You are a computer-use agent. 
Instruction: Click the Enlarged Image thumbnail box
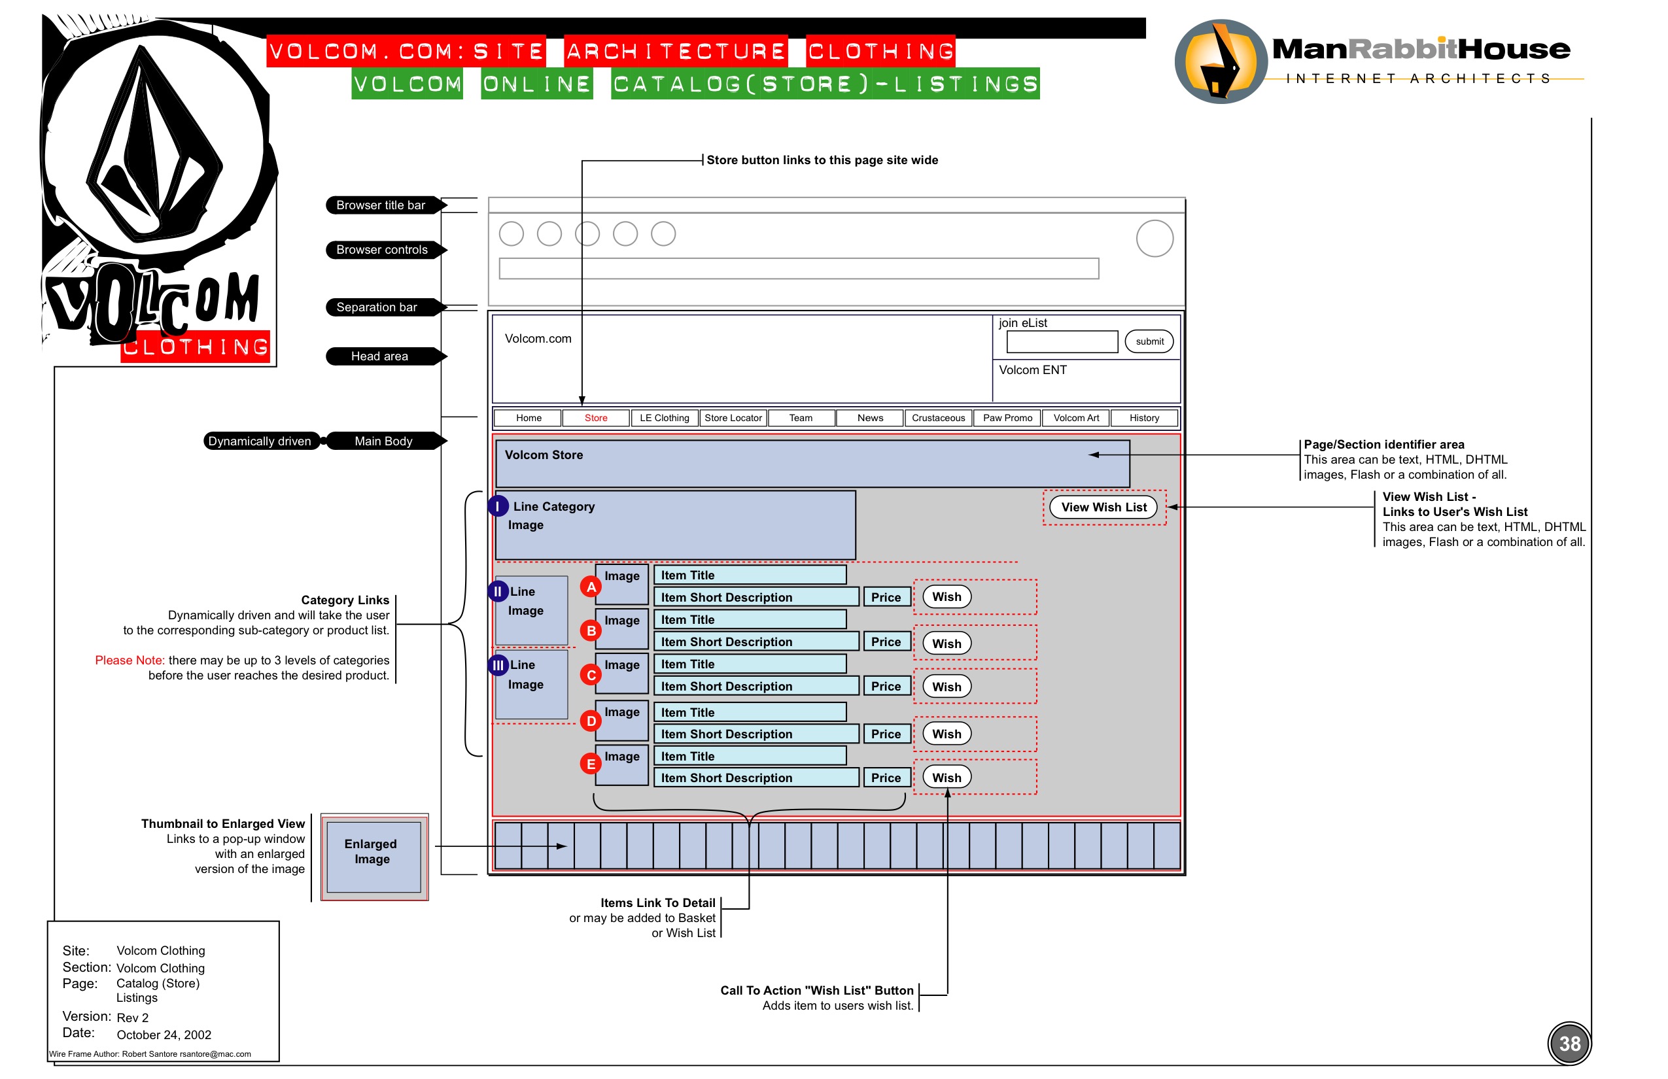point(374,856)
